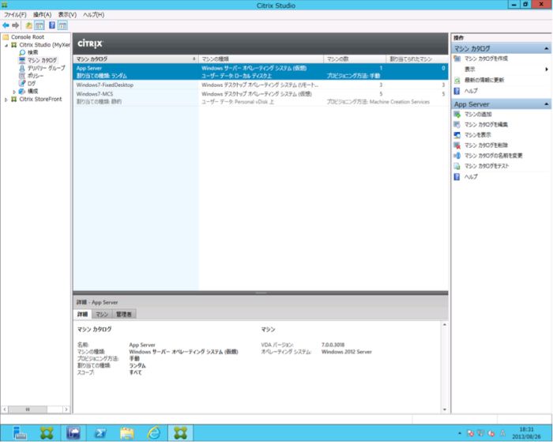Open ログ node in console tree

32,83
